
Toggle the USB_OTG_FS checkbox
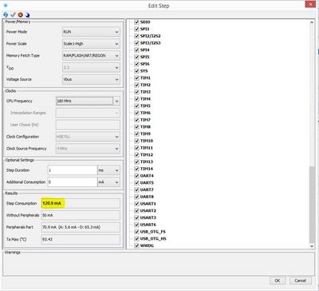pyautogui.click(x=136, y=232)
